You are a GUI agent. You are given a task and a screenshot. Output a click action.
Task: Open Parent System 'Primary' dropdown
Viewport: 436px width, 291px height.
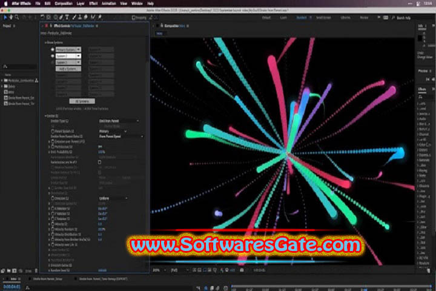[113, 131]
